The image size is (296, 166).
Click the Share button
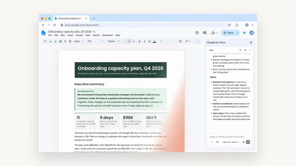[x=228, y=33]
